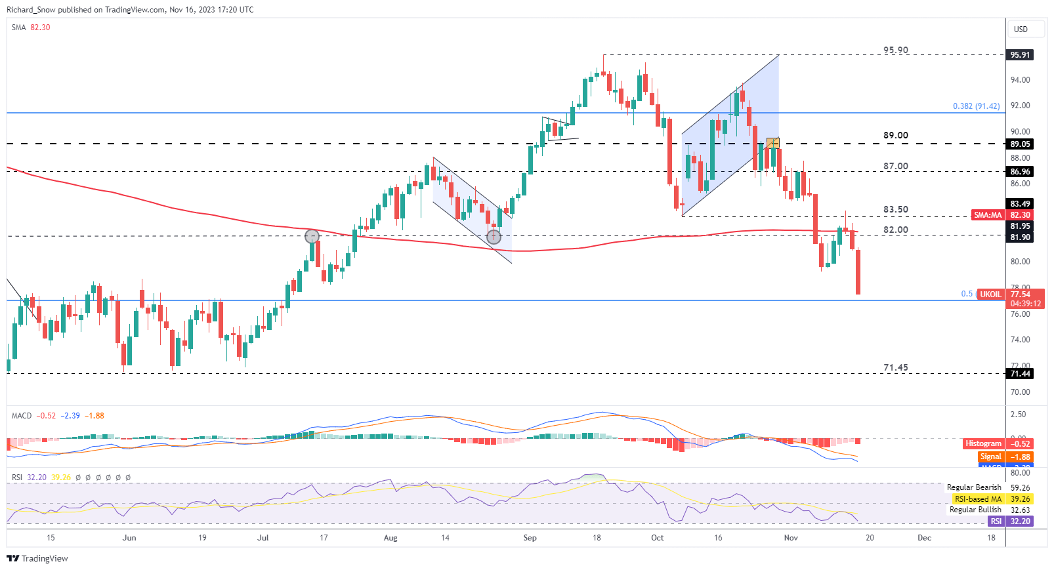Image resolution: width=1054 pixels, height=570 pixels.
Task: Click the TradingView logo at the chart bottom
Action: point(37,558)
